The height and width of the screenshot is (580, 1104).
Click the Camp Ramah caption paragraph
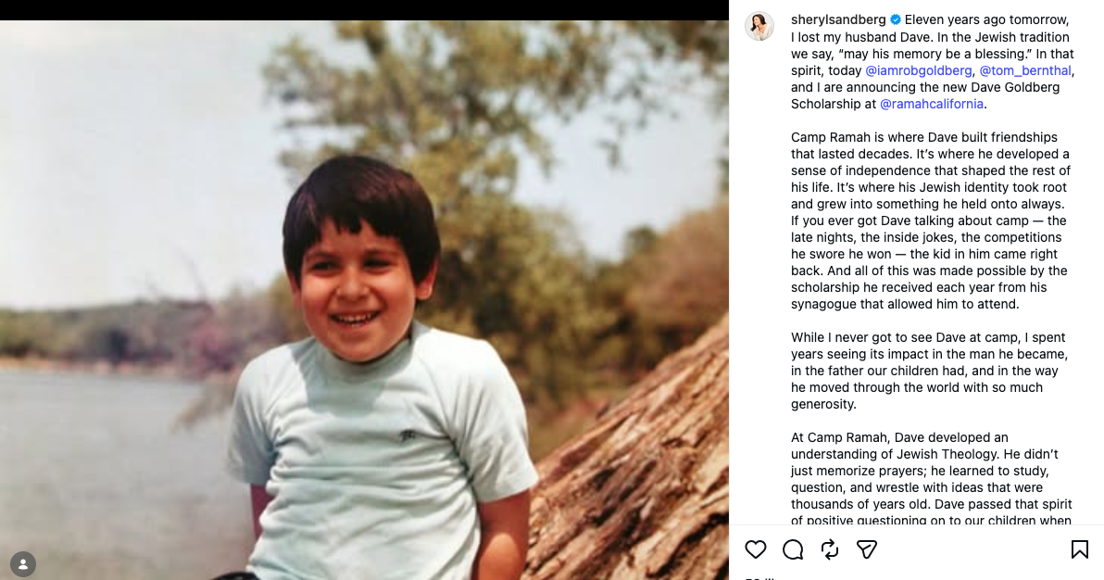tap(932, 221)
